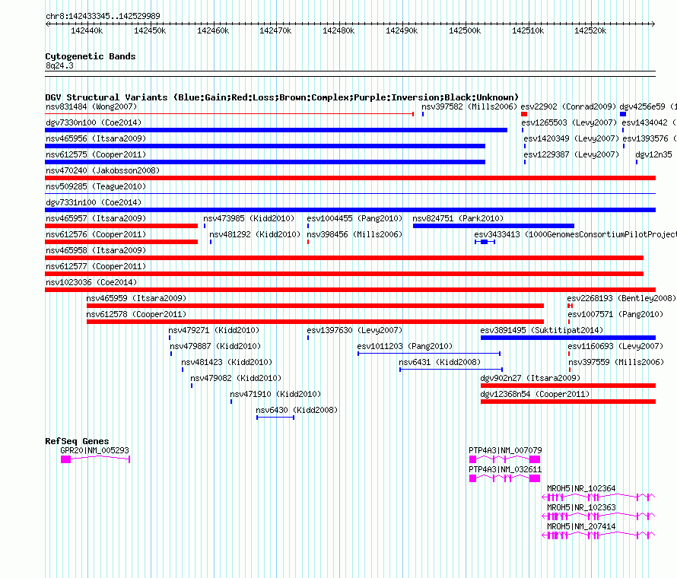Open the nsv509285 (Teague2010) variant label
This screenshot has height=578, width=677.
click(96, 186)
